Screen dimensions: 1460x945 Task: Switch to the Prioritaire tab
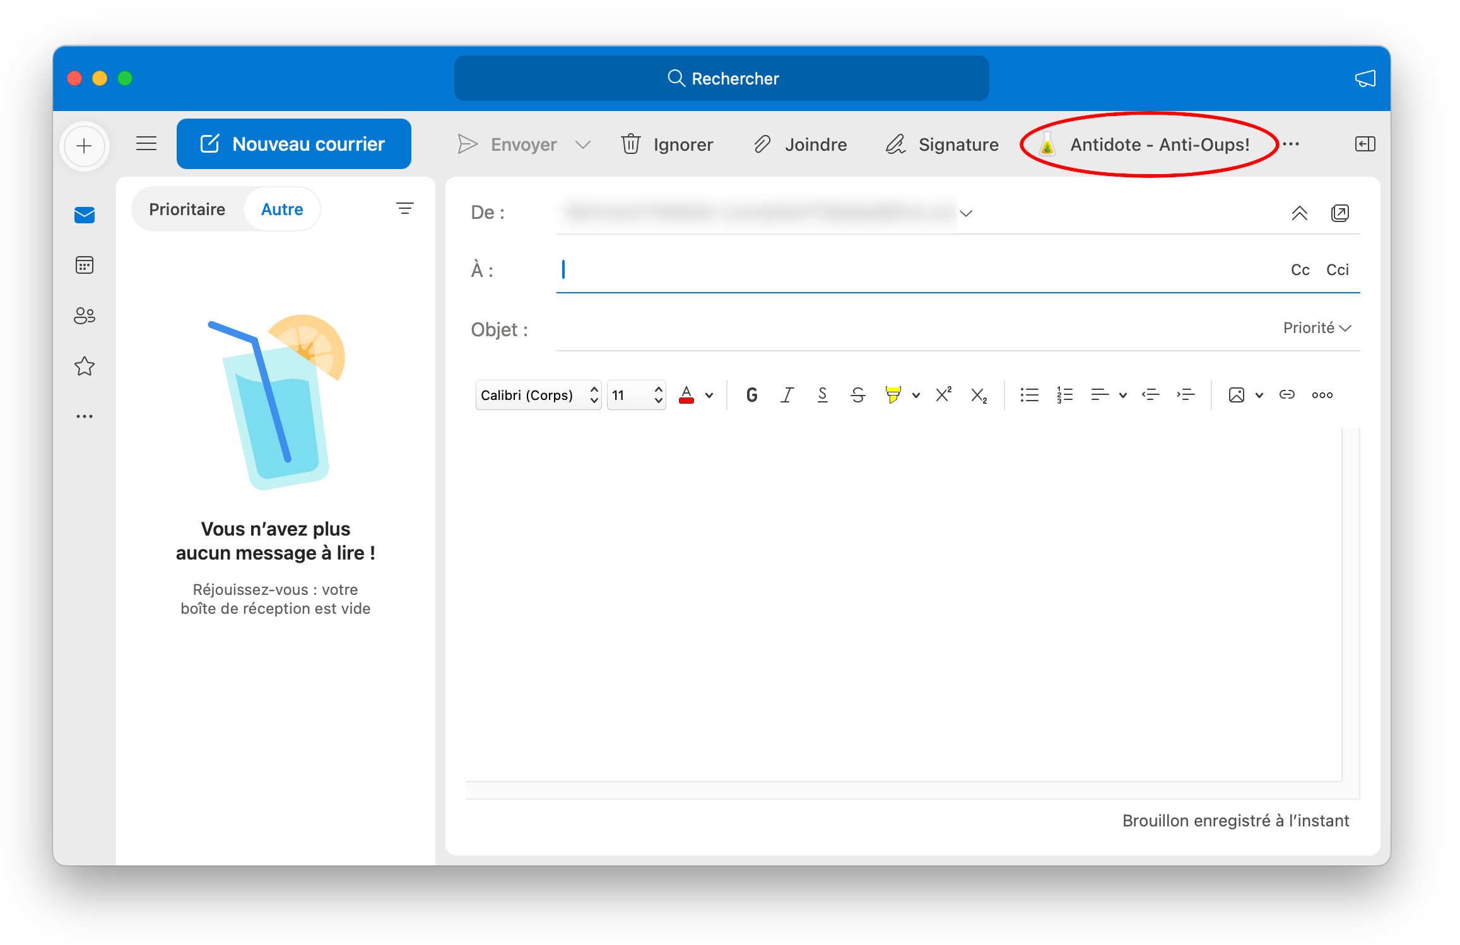pyautogui.click(x=187, y=209)
